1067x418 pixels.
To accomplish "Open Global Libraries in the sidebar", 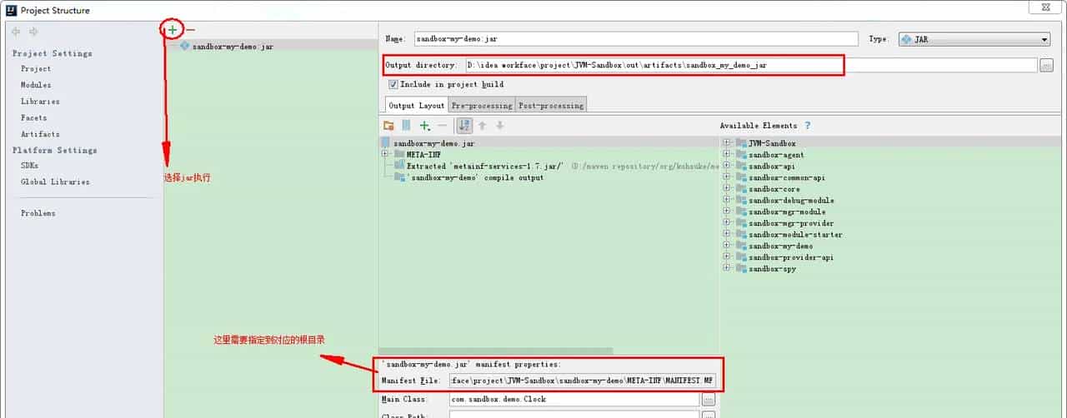I will coord(55,182).
